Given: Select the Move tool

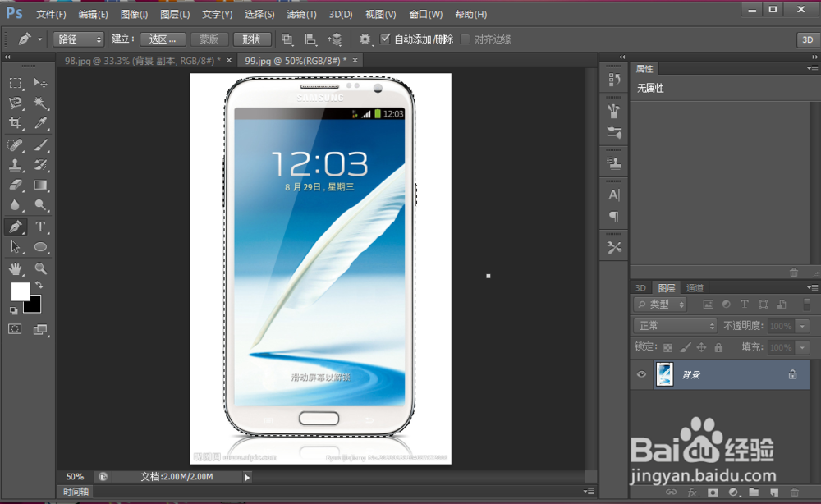Looking at the screenshot, I should click(40, 83).
